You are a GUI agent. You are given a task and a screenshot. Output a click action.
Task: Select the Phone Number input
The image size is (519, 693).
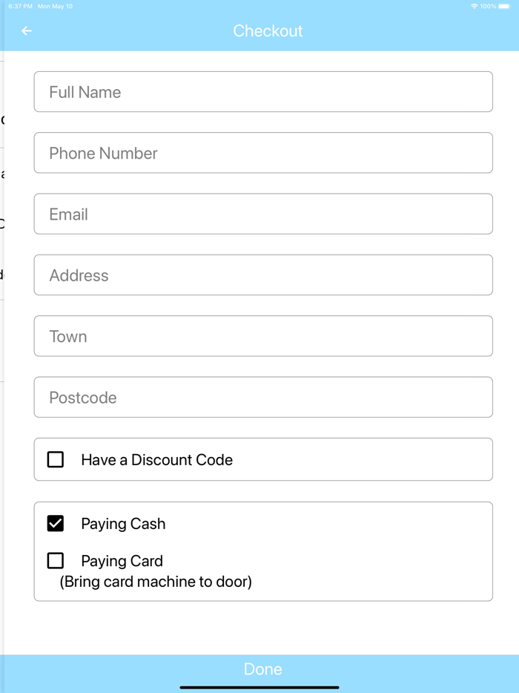(x=263, y=153)
